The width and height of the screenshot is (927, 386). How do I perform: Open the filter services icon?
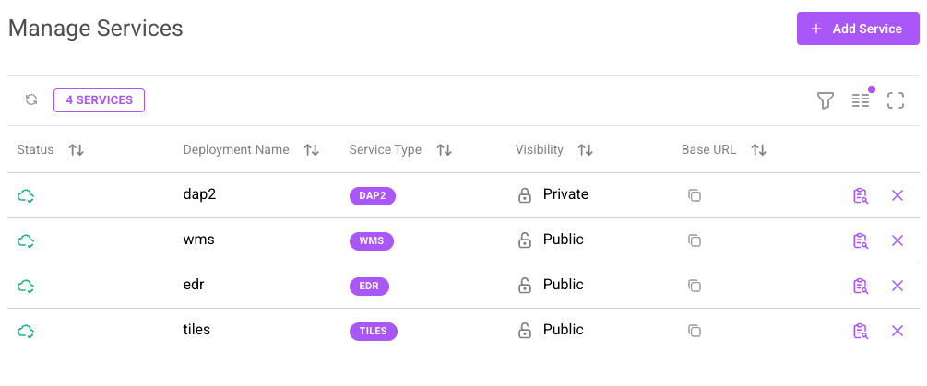826,100
